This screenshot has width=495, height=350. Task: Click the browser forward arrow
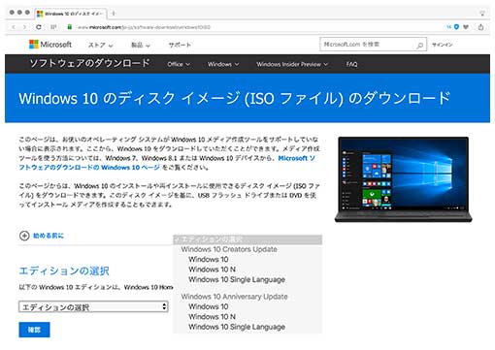[x=24, y=27]
